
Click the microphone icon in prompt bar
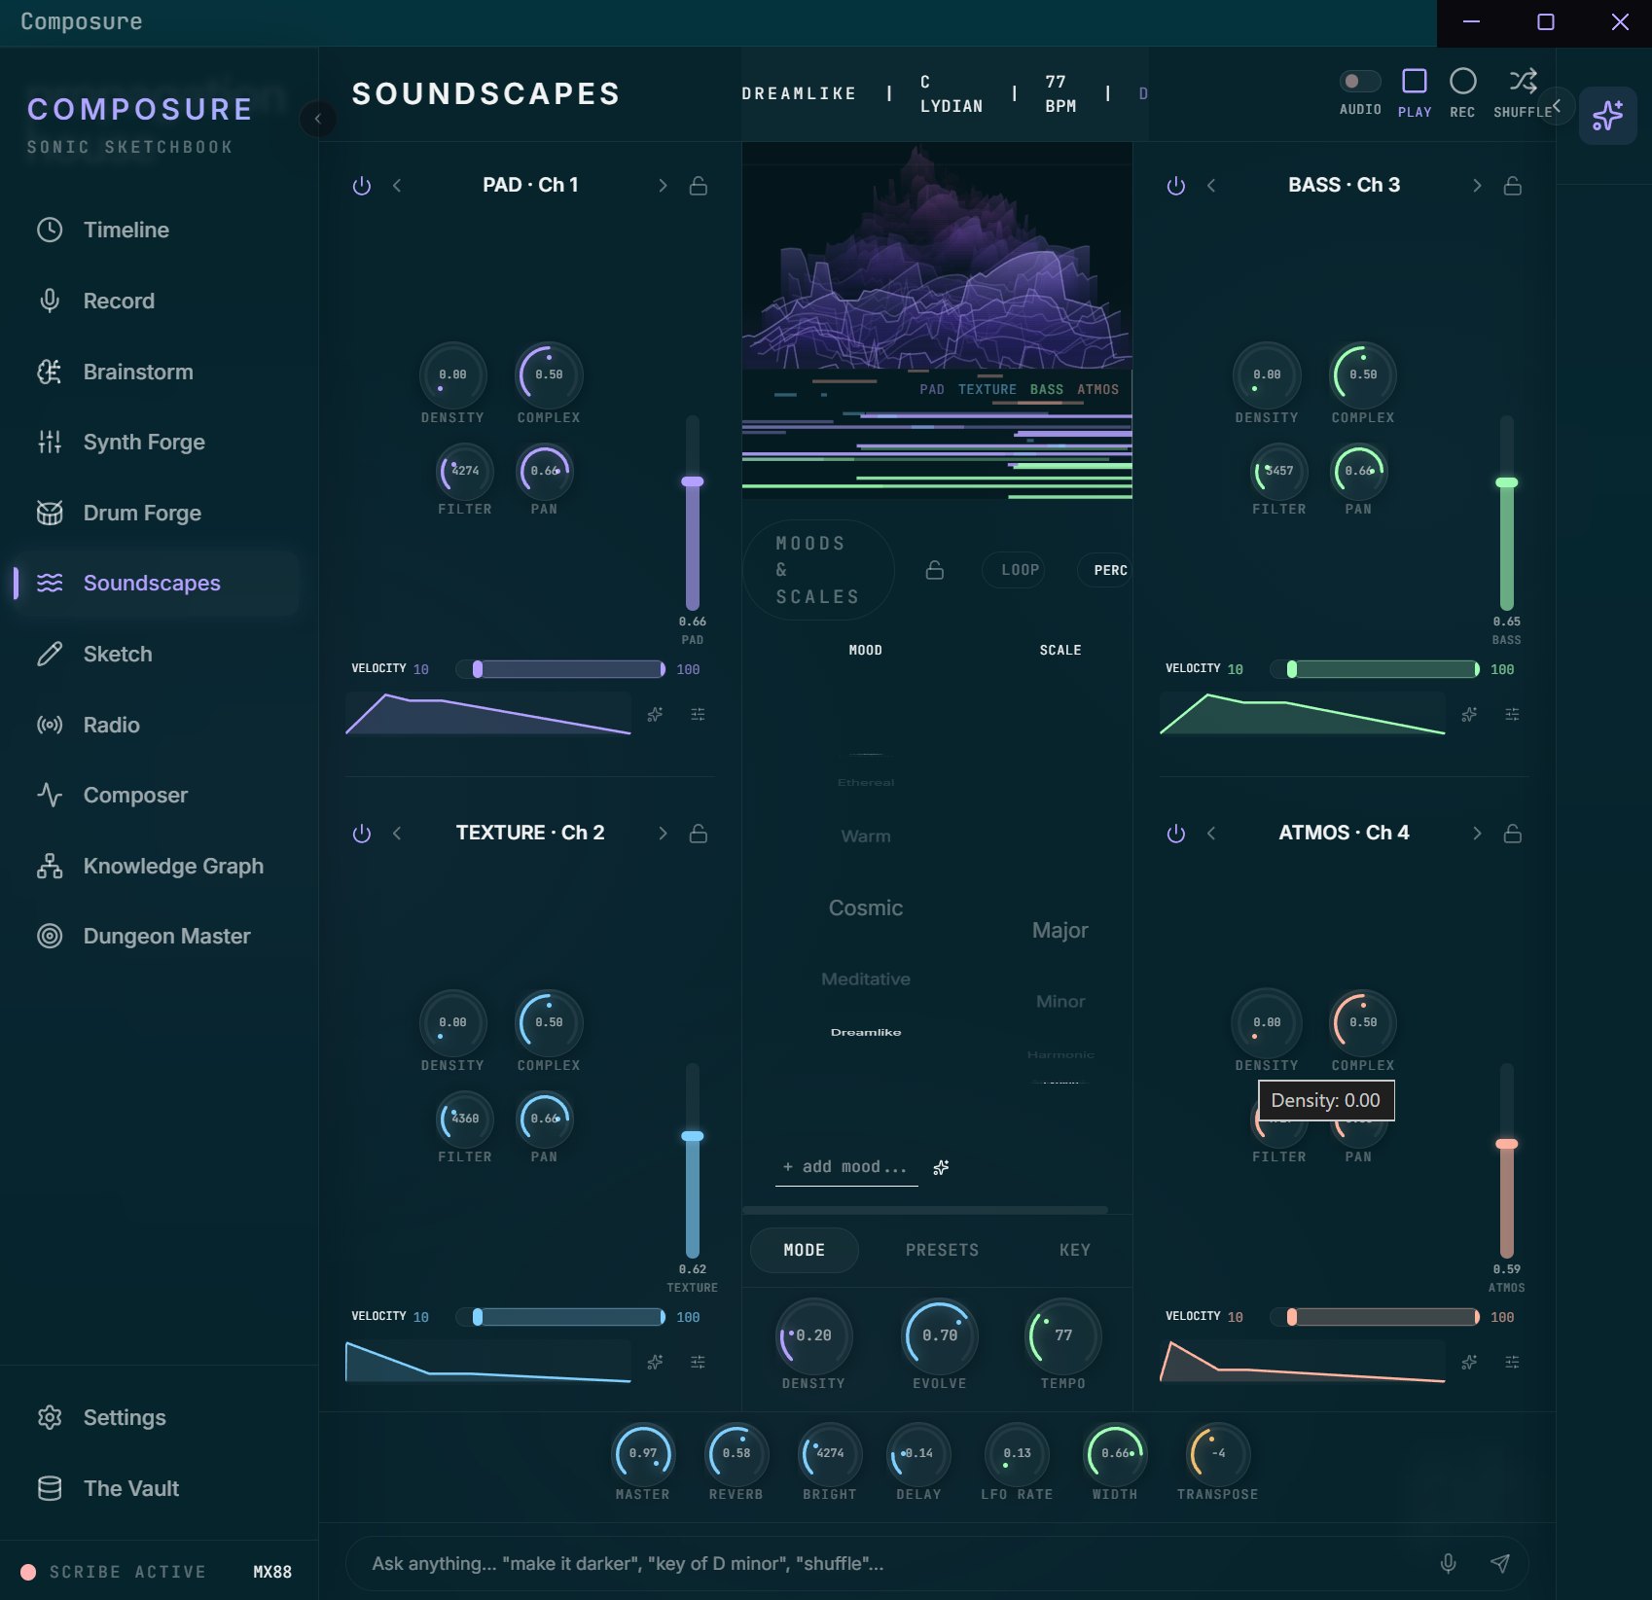click(x=1449, y=1563)
